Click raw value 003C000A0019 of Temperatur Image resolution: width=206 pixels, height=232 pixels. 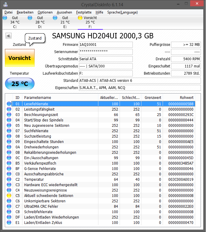181,179
